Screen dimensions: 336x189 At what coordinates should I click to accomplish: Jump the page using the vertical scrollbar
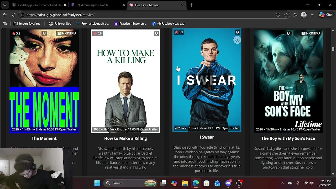[x=333, y=49]
